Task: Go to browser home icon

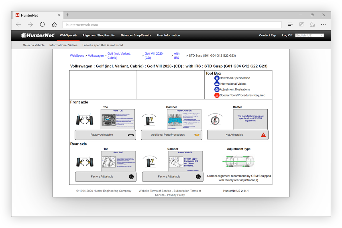Action: click(54, 25)
